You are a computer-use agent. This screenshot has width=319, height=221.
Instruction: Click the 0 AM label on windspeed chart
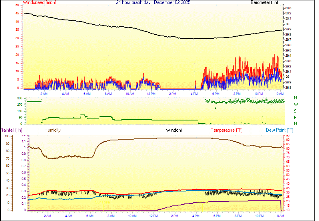click(280, 94)
